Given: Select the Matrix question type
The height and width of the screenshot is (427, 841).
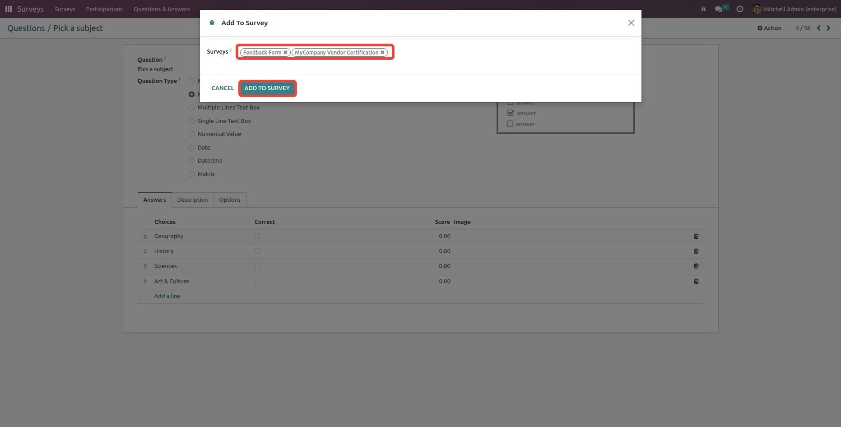Looking at the screenshot, I should pos(192,174).
